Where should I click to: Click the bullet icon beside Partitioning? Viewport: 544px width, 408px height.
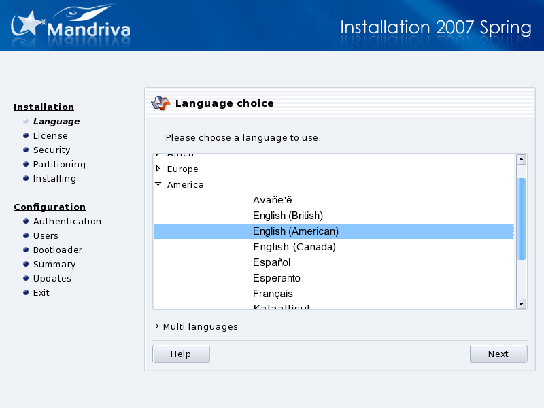(26, 165)
